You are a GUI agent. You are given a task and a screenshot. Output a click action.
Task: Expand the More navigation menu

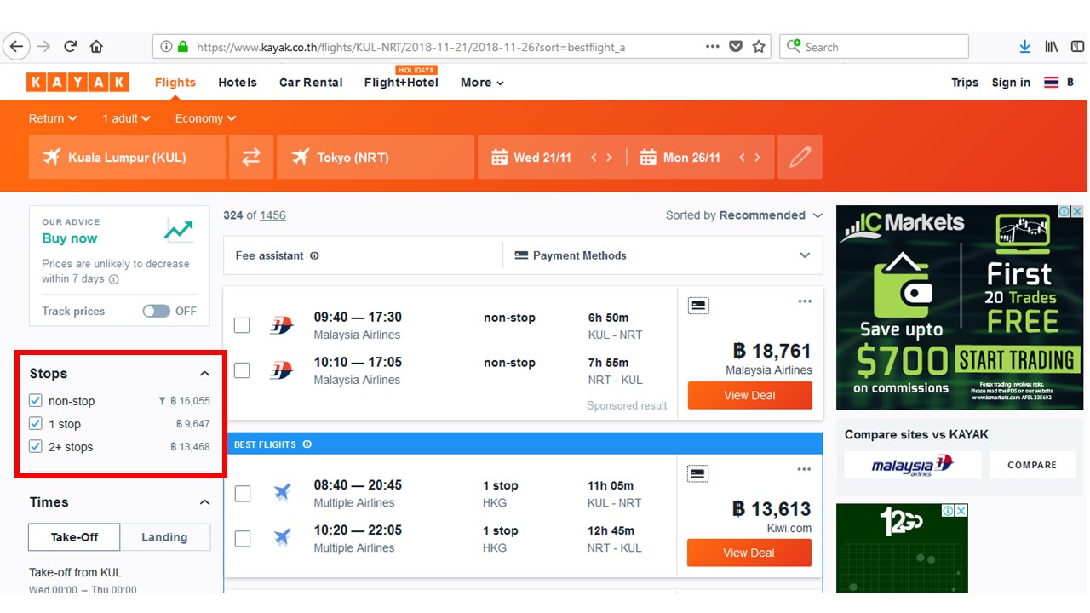[x=483, y=83]
